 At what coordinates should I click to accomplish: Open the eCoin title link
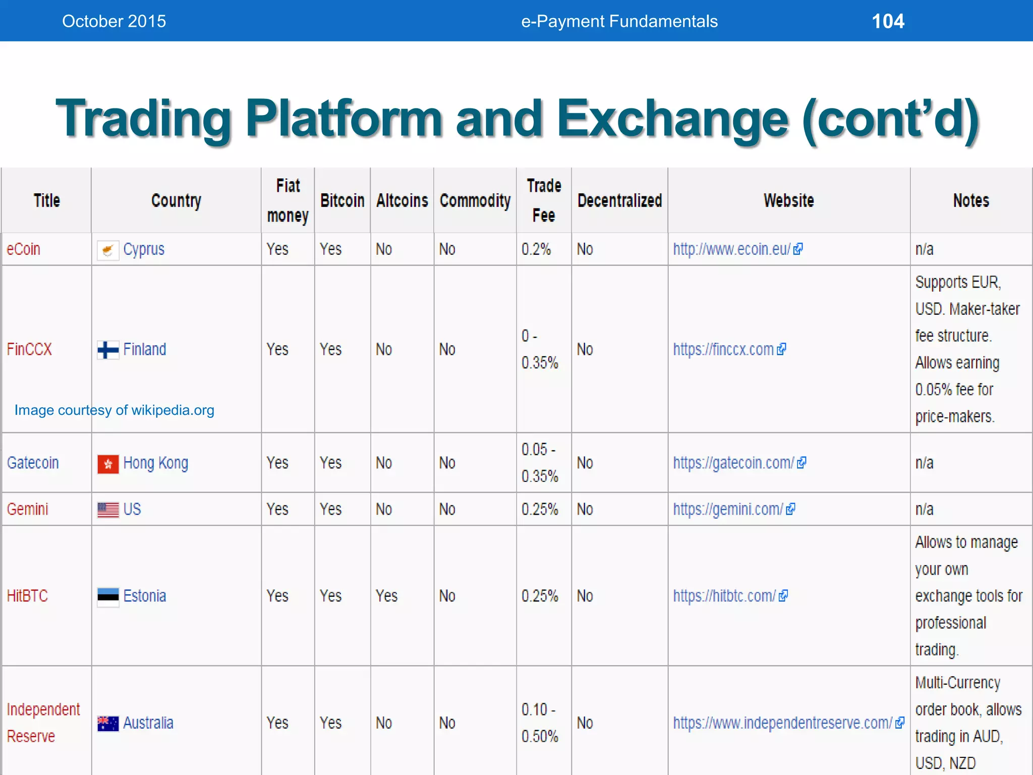(x=23, y=249)
